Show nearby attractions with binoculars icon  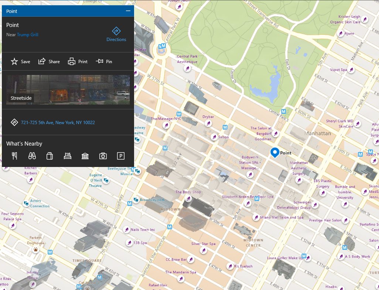pos(32,156)
